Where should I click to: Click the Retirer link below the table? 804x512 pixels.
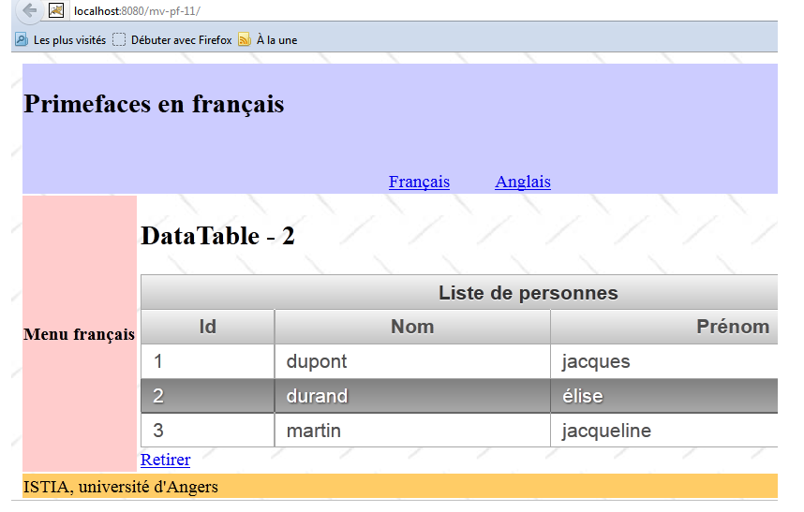point(165,460)
